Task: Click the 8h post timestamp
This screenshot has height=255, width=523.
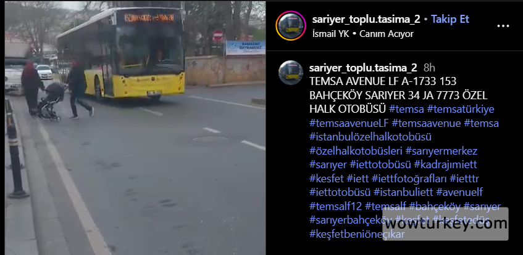Action: click(429, 68)
